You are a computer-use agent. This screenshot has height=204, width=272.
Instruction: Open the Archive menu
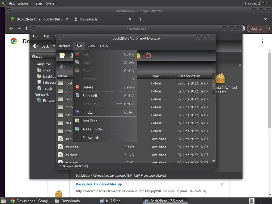point(65,46)
